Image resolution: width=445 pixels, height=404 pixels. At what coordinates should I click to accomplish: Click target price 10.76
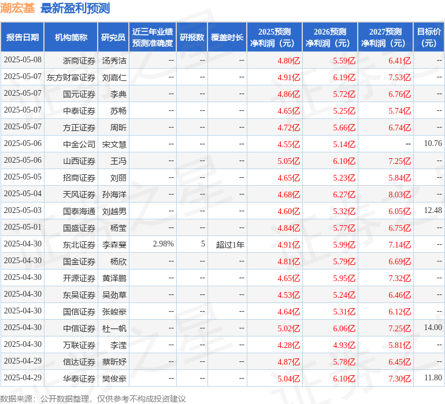[x=433, y=143]
